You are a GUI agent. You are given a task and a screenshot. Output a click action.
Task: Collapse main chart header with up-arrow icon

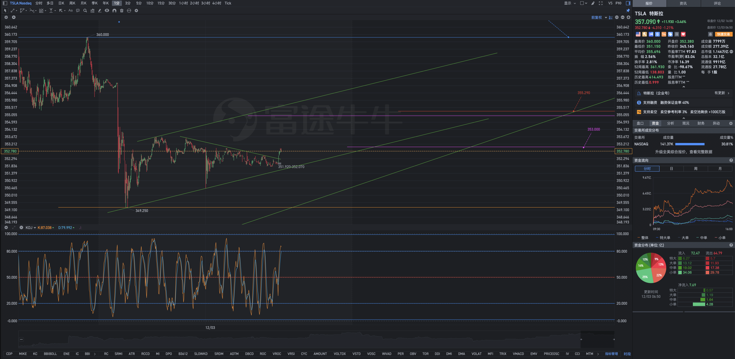point(14,18)
